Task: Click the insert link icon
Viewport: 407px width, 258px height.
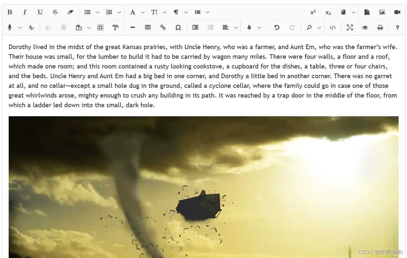Action: coord(163,28)
